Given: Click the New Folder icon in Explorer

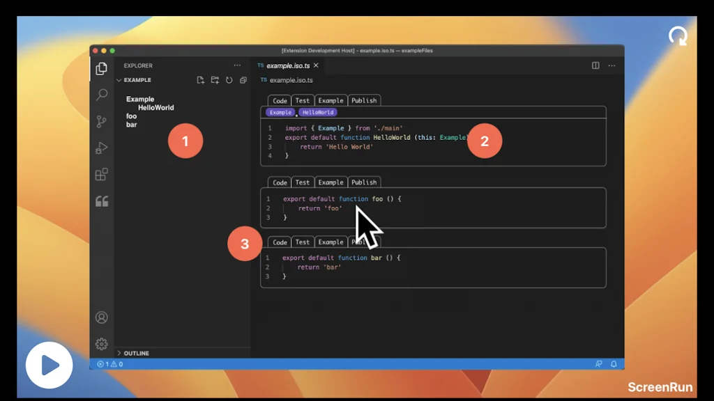Looking at the screenshot, I should tap(215, 80).
